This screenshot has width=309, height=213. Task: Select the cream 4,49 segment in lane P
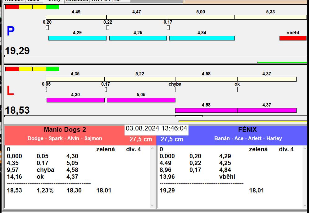(76, 17)
